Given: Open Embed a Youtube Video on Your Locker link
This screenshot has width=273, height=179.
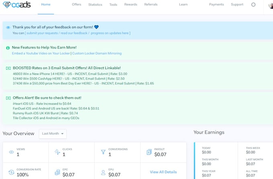Looking at the screenshot, I should pyautogui.click(x=41, y=53).
